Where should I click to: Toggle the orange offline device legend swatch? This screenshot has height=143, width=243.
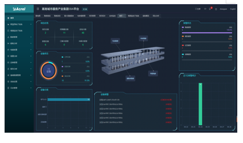62,76
